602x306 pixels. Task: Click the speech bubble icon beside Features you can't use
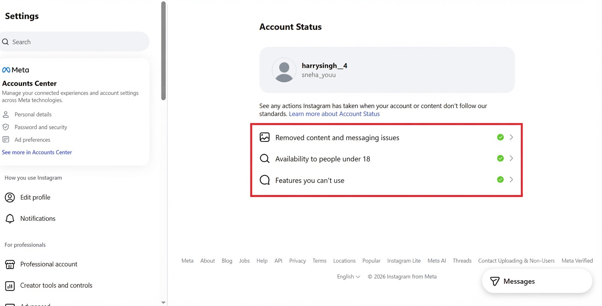click(265, 180)
